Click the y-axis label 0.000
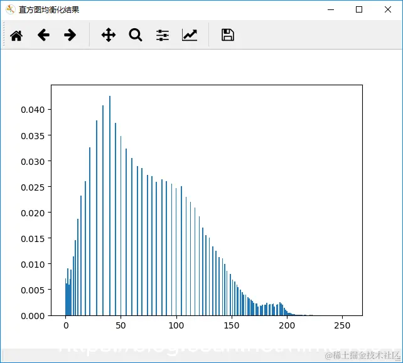Screen dimensions: 403x363 (x=33, y=316)
